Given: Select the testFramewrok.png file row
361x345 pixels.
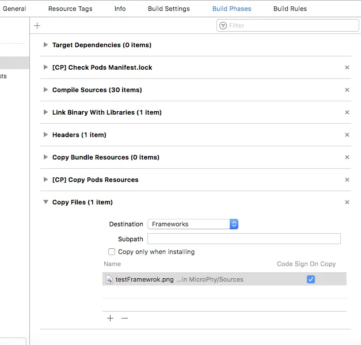Looking at the screenshot, I should click(x=225, y=279).
